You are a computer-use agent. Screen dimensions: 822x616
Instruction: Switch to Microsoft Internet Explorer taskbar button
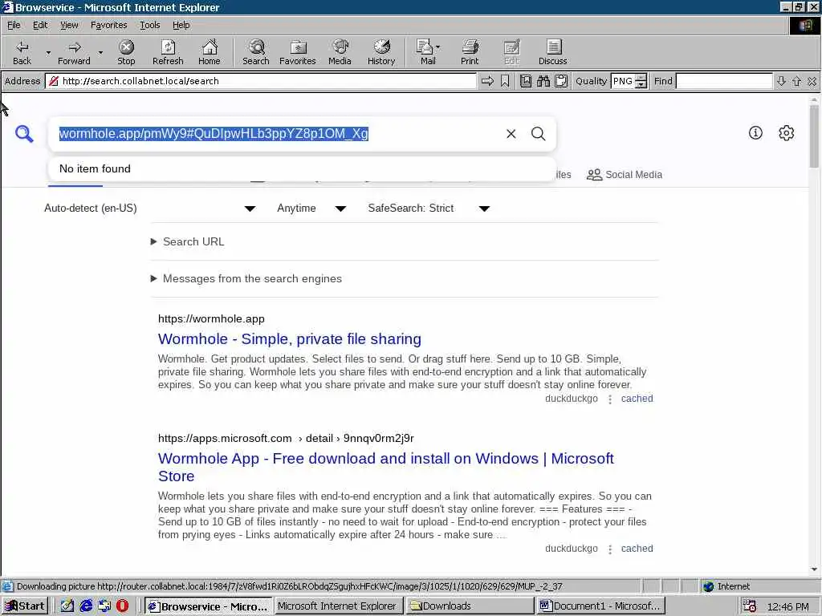pos(338,606)
